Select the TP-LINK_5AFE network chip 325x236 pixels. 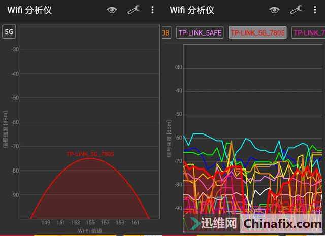(x=200, y=33)
